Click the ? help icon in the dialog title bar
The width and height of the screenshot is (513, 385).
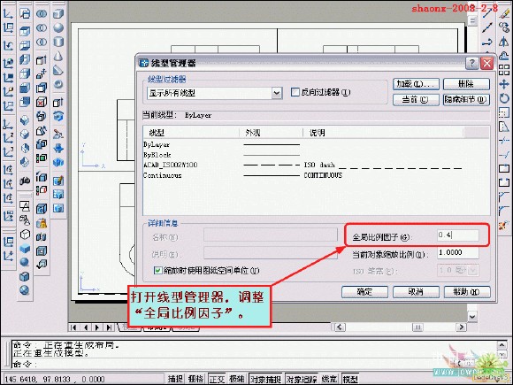click(471, 63)
